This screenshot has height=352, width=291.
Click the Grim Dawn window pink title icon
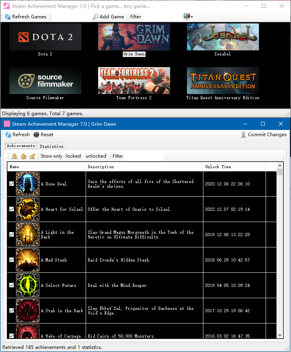7,124
